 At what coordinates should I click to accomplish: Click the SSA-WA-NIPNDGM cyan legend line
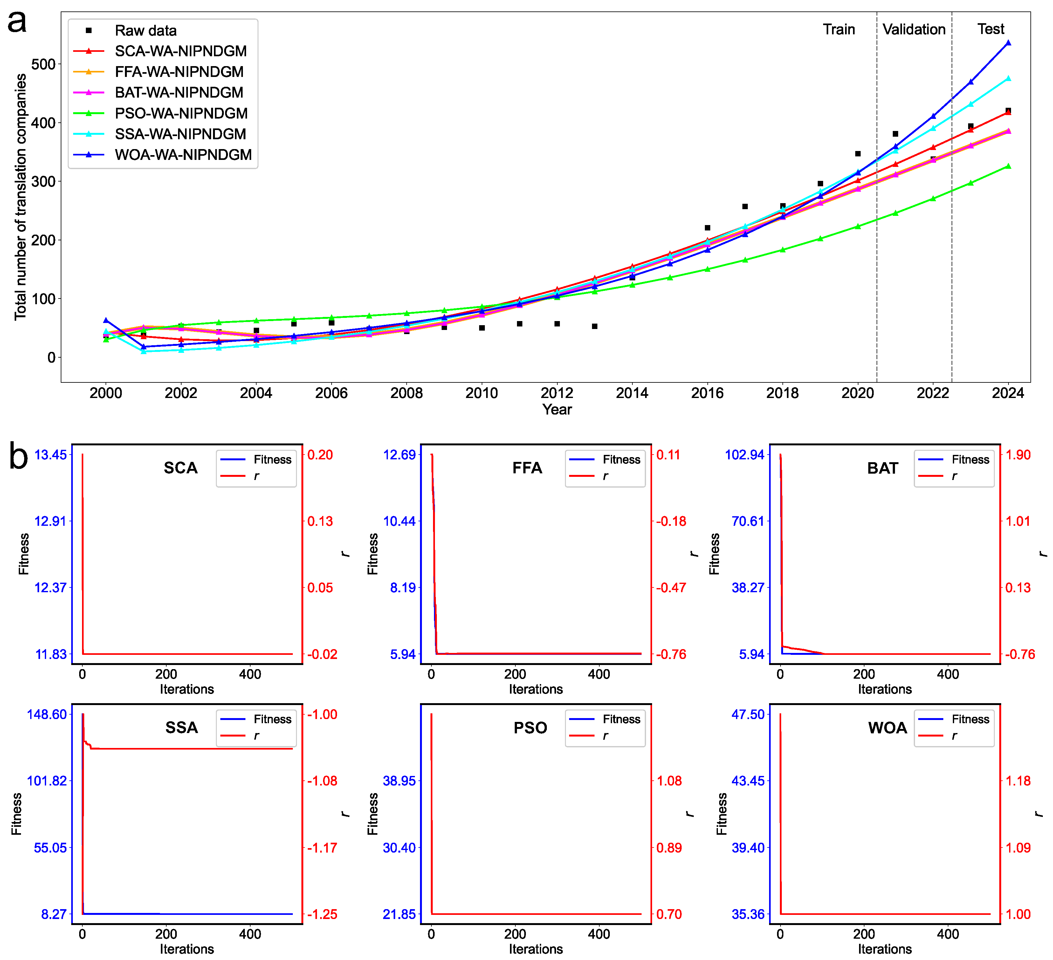[89, 134]
